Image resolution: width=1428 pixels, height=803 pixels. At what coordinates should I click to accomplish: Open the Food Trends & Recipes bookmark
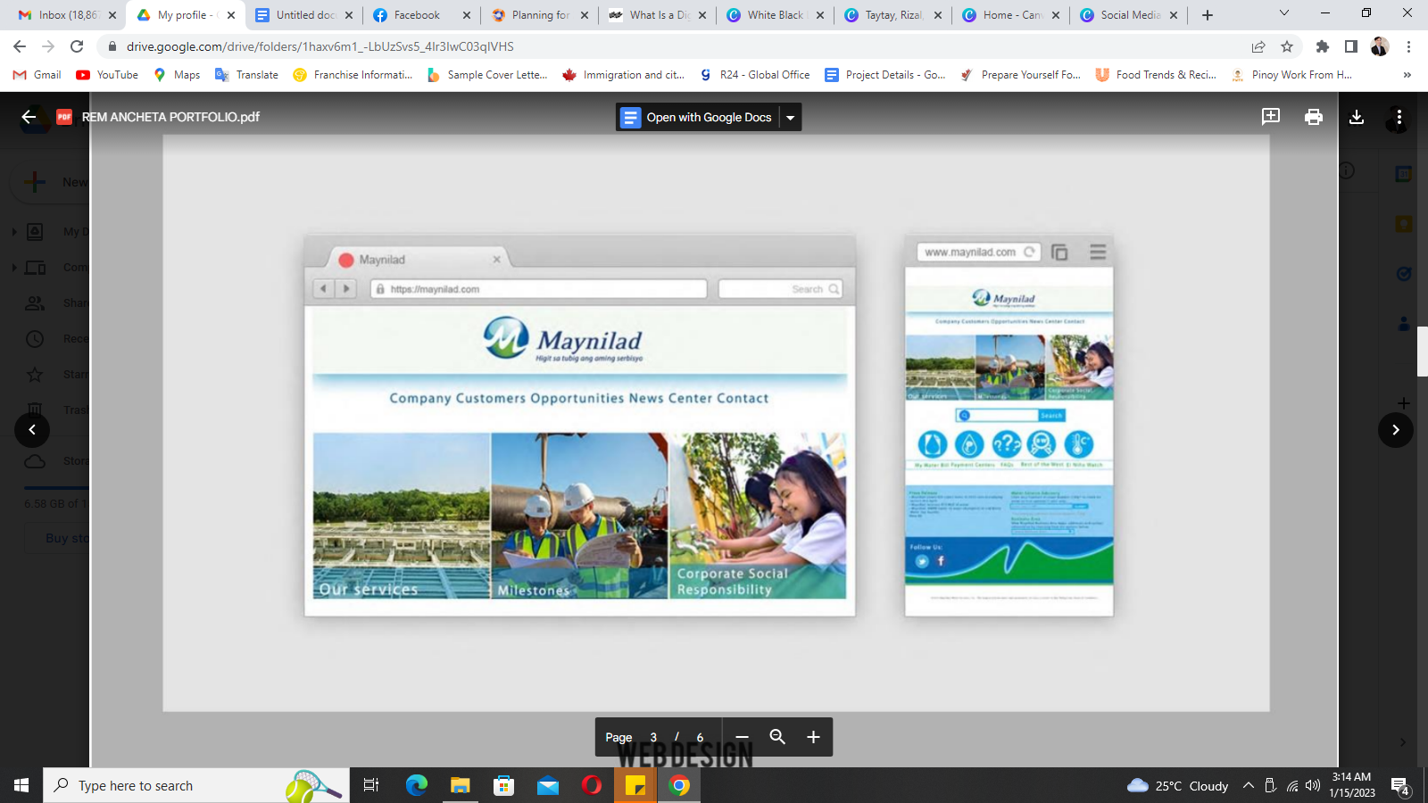click(x=1156, y=75)
